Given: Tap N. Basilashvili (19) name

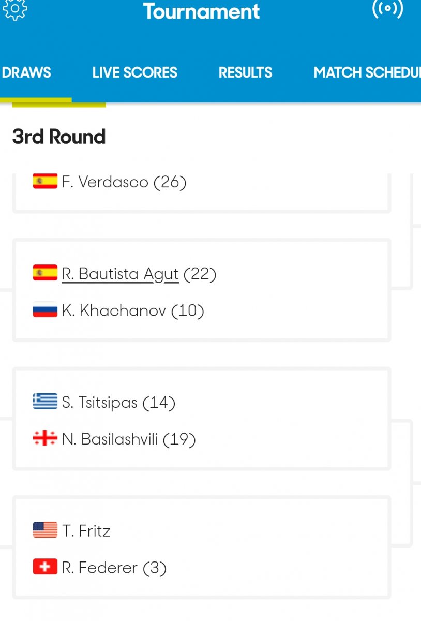Looking at the screenshot, I should pyautogui.click(x=128, y=439).
